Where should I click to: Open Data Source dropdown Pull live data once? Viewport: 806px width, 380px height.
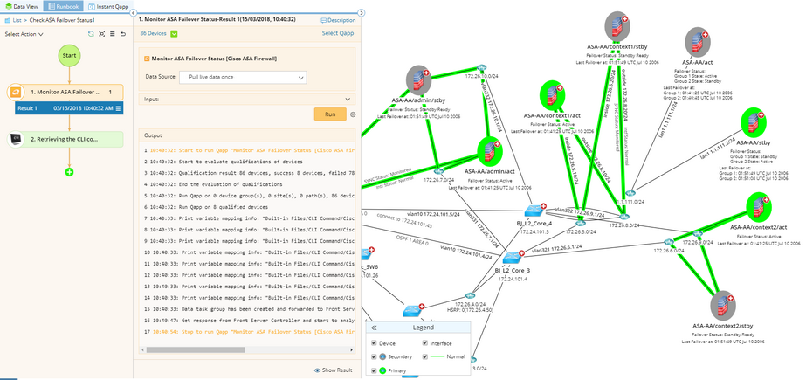click(243, 78)
